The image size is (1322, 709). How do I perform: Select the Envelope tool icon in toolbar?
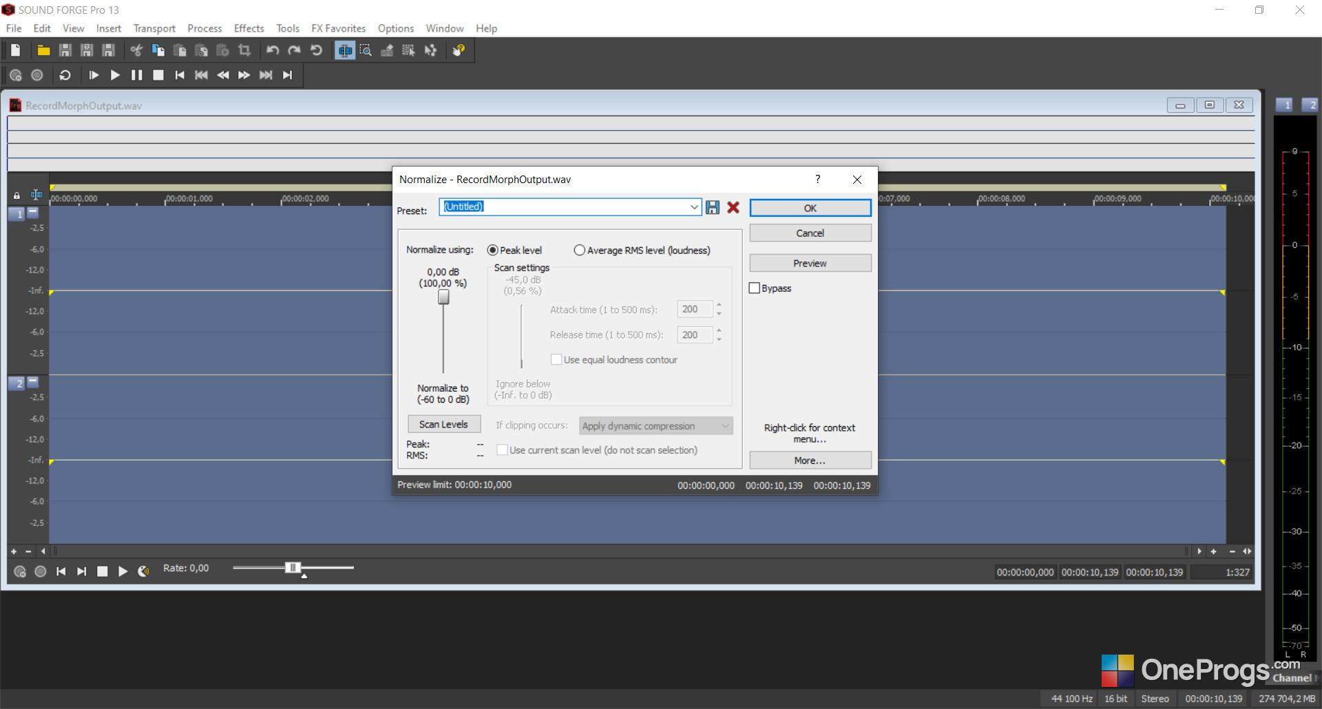pyautogui.click(x=430, y=50)
